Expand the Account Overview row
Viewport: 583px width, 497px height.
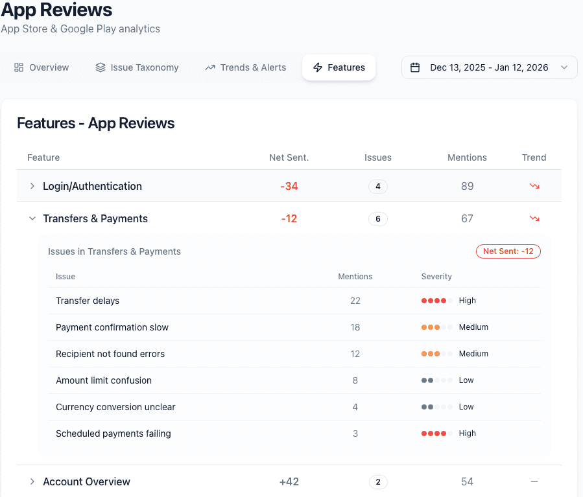click(32, 481)
